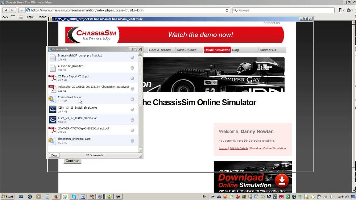Image resolution: width=356 pixels, height=200 pixels.
Task: Open Windows Explorer folder in taskbar
Action: [x=65, y=196]
